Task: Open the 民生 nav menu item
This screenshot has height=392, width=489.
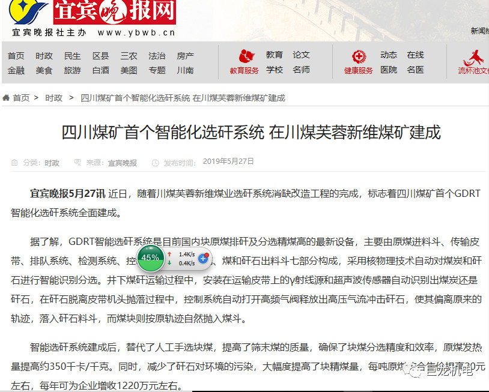Action: pyautogui.click(x=72, y=56)
